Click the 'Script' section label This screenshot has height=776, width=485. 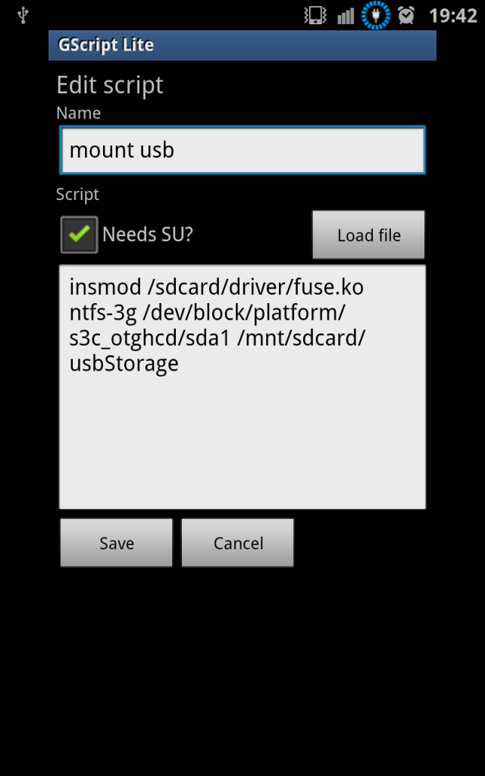[x=78, y=195]
